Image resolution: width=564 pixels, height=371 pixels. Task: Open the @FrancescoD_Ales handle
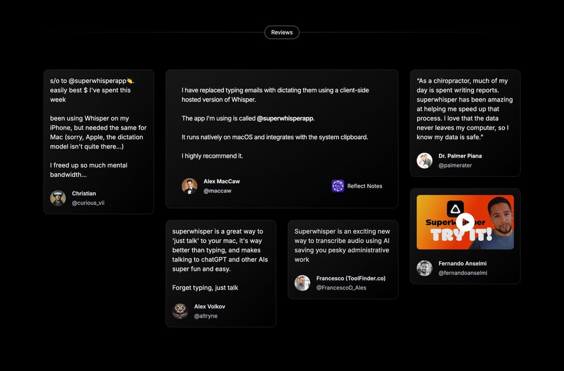tap(341, 288)
